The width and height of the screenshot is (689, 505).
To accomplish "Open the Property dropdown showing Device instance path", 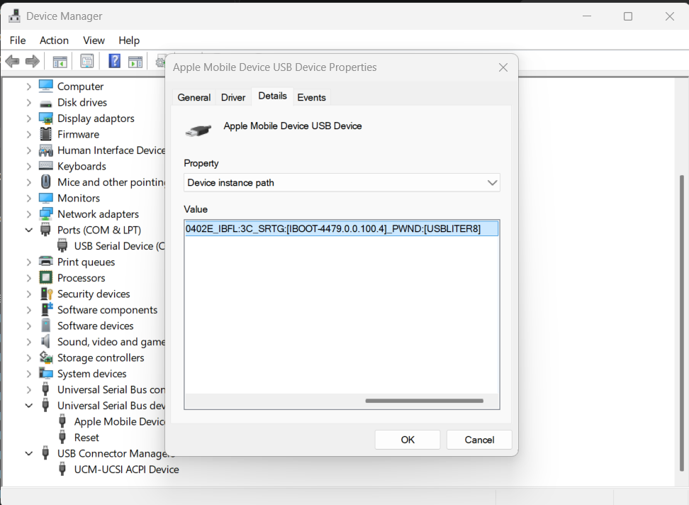I will [x=342, y=182].
